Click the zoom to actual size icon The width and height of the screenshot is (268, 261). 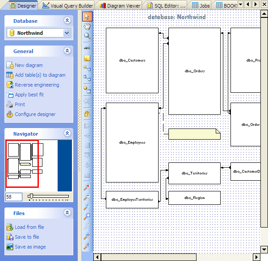tap(87, 207)
